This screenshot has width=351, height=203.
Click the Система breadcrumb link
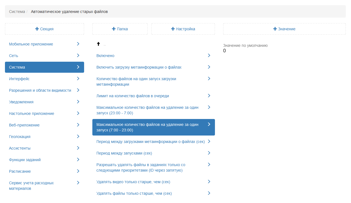tap(17, 12)
